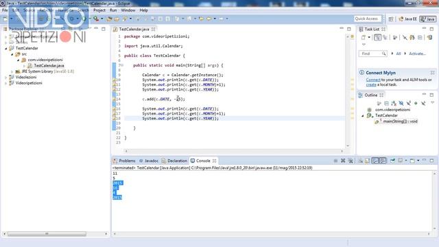
Task: Expand the Videoripetizioni project
Action: (x=6, y=83)
